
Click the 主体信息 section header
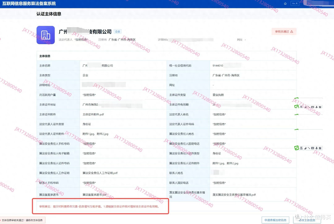45,56
